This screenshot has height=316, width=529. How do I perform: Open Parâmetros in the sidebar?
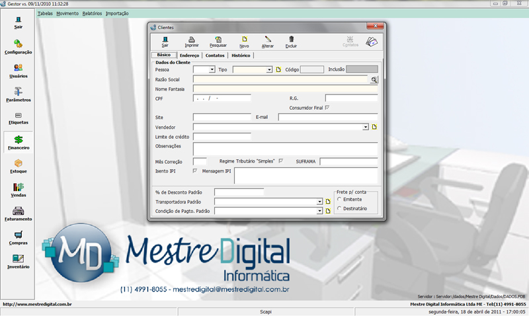pyautogui.click(x=19, y=95)
